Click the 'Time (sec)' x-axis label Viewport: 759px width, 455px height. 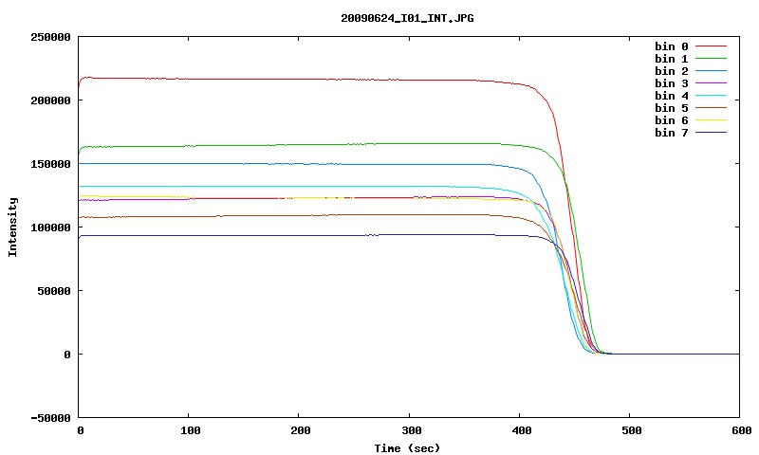point(407,448)
